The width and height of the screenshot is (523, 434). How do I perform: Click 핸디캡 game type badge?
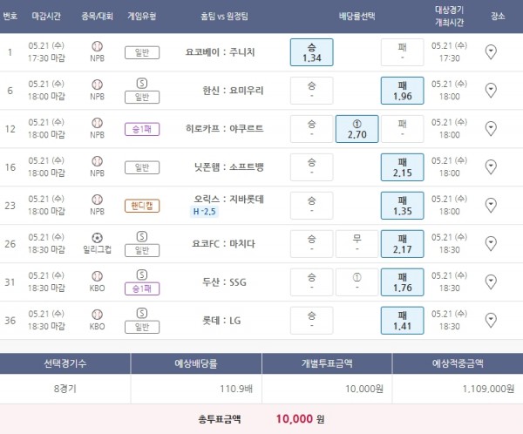click(x=142, y=206)
